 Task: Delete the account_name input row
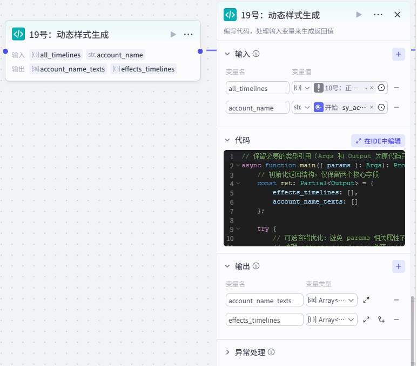(x=396, y=107)
